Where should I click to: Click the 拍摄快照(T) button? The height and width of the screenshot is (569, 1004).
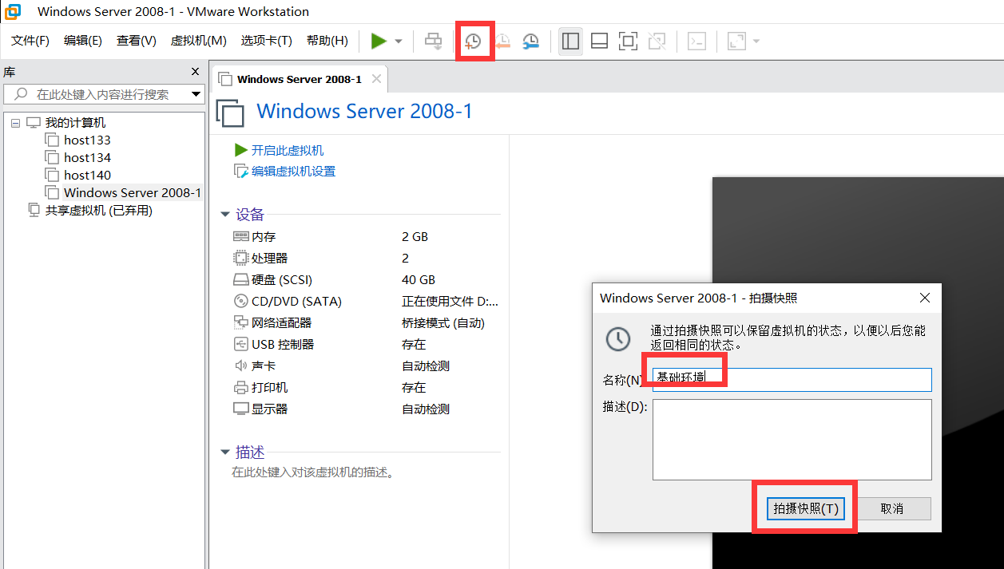806,508
